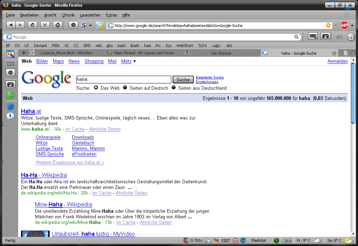Click the green circle status bar icon

tap(276, 240)
